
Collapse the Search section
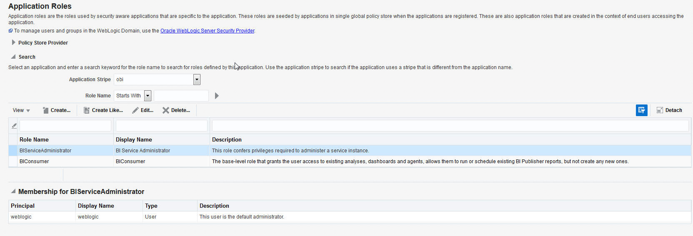click(x=13, y=57)
